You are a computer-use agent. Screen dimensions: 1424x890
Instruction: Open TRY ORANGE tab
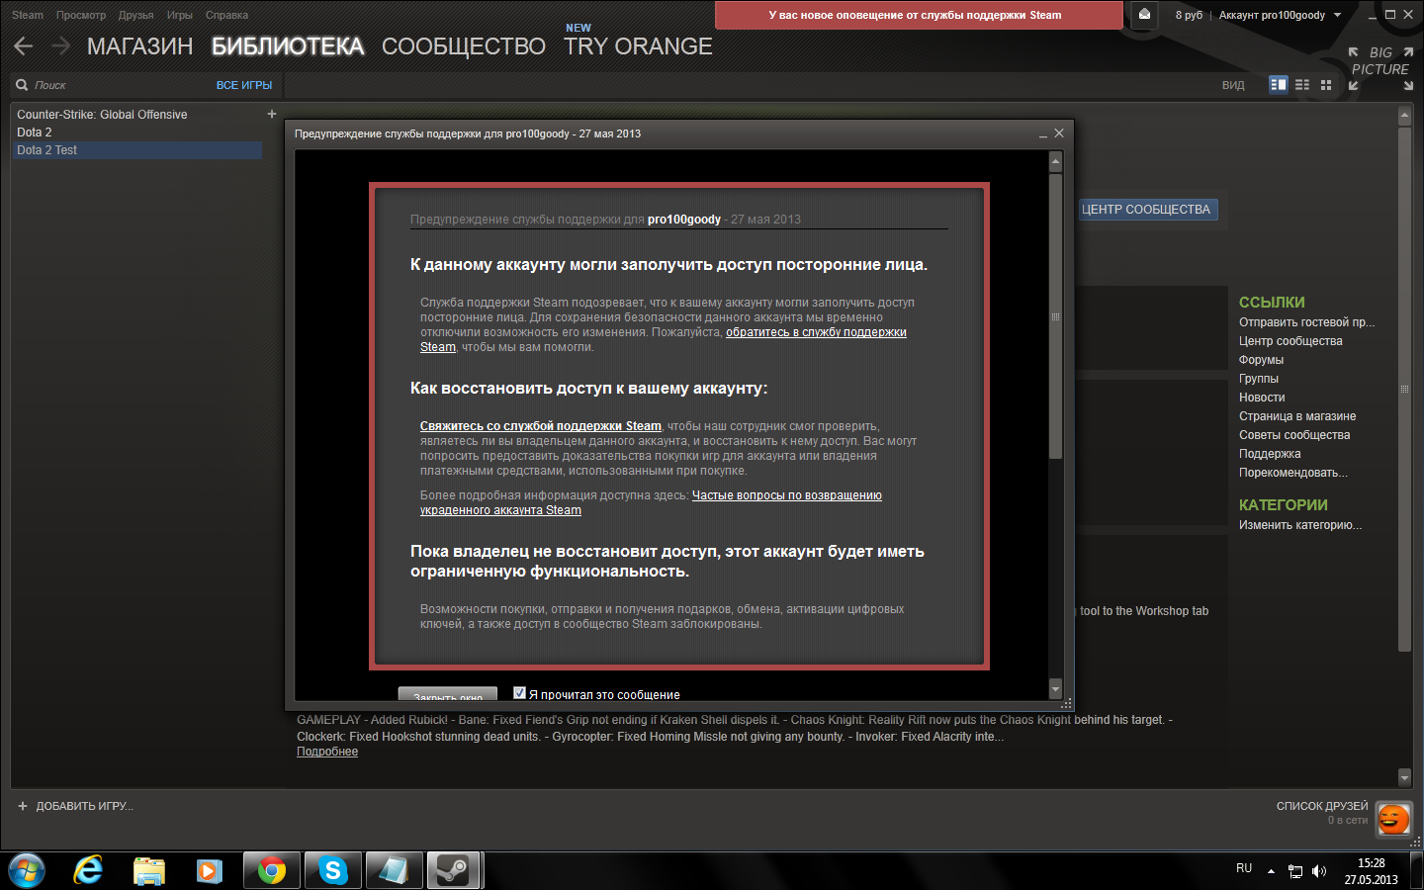638,46
